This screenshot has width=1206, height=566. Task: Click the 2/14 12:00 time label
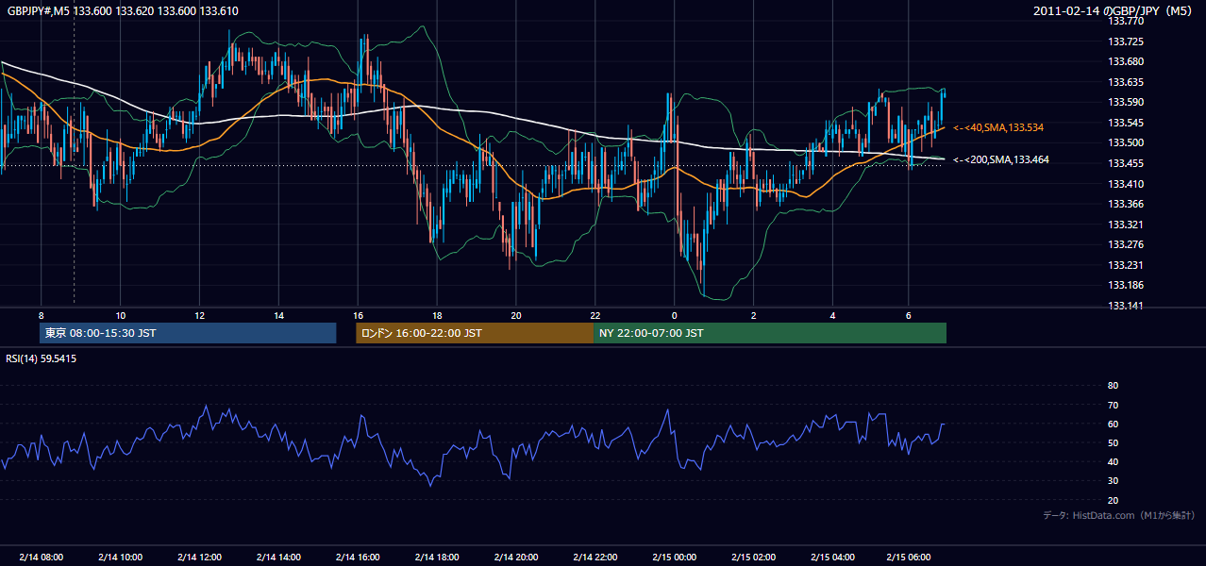[199, 558]
